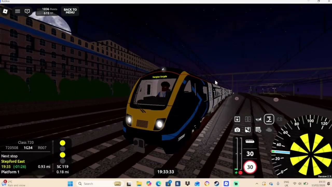The width and height of the screenshot is (332, 187).
Task: Click the SC 119 signal label
Action: pos(63,167)
